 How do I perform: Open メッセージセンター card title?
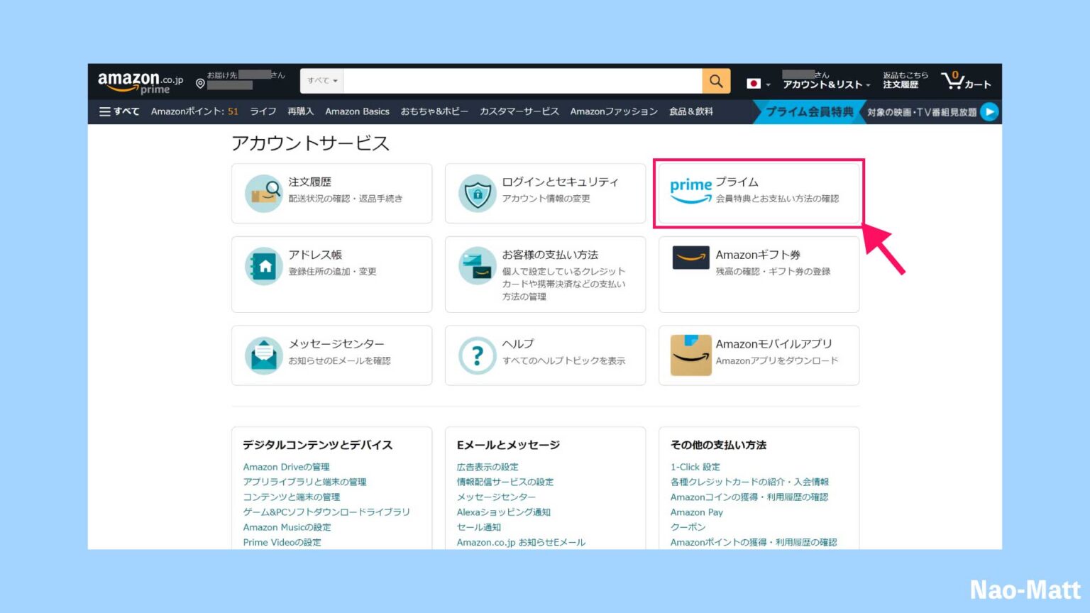(x=336, y=344)
